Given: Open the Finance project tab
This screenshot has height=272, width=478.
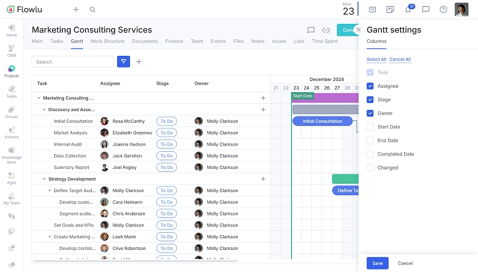Looking at the screenshot, I should point(174,41).
